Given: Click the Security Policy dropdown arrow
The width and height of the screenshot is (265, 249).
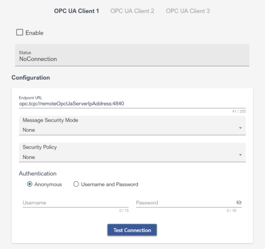Looking at the screenshot, I should (240, 155).
